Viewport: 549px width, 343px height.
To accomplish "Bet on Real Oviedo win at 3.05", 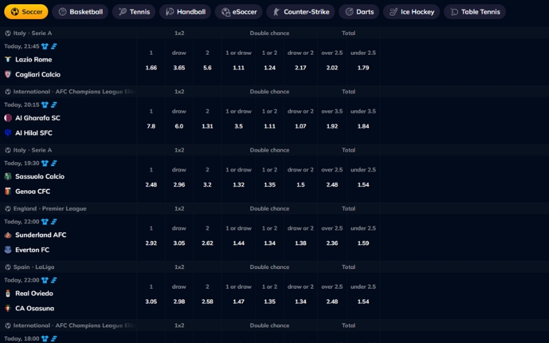I will coord(151,301).
